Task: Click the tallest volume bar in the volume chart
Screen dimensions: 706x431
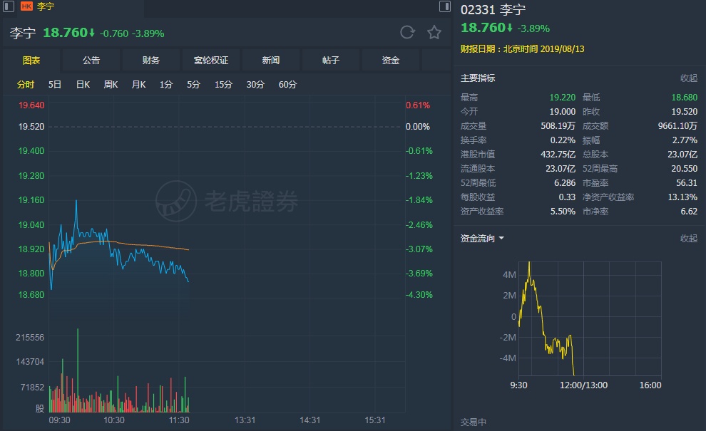Action: coord(77,370)
